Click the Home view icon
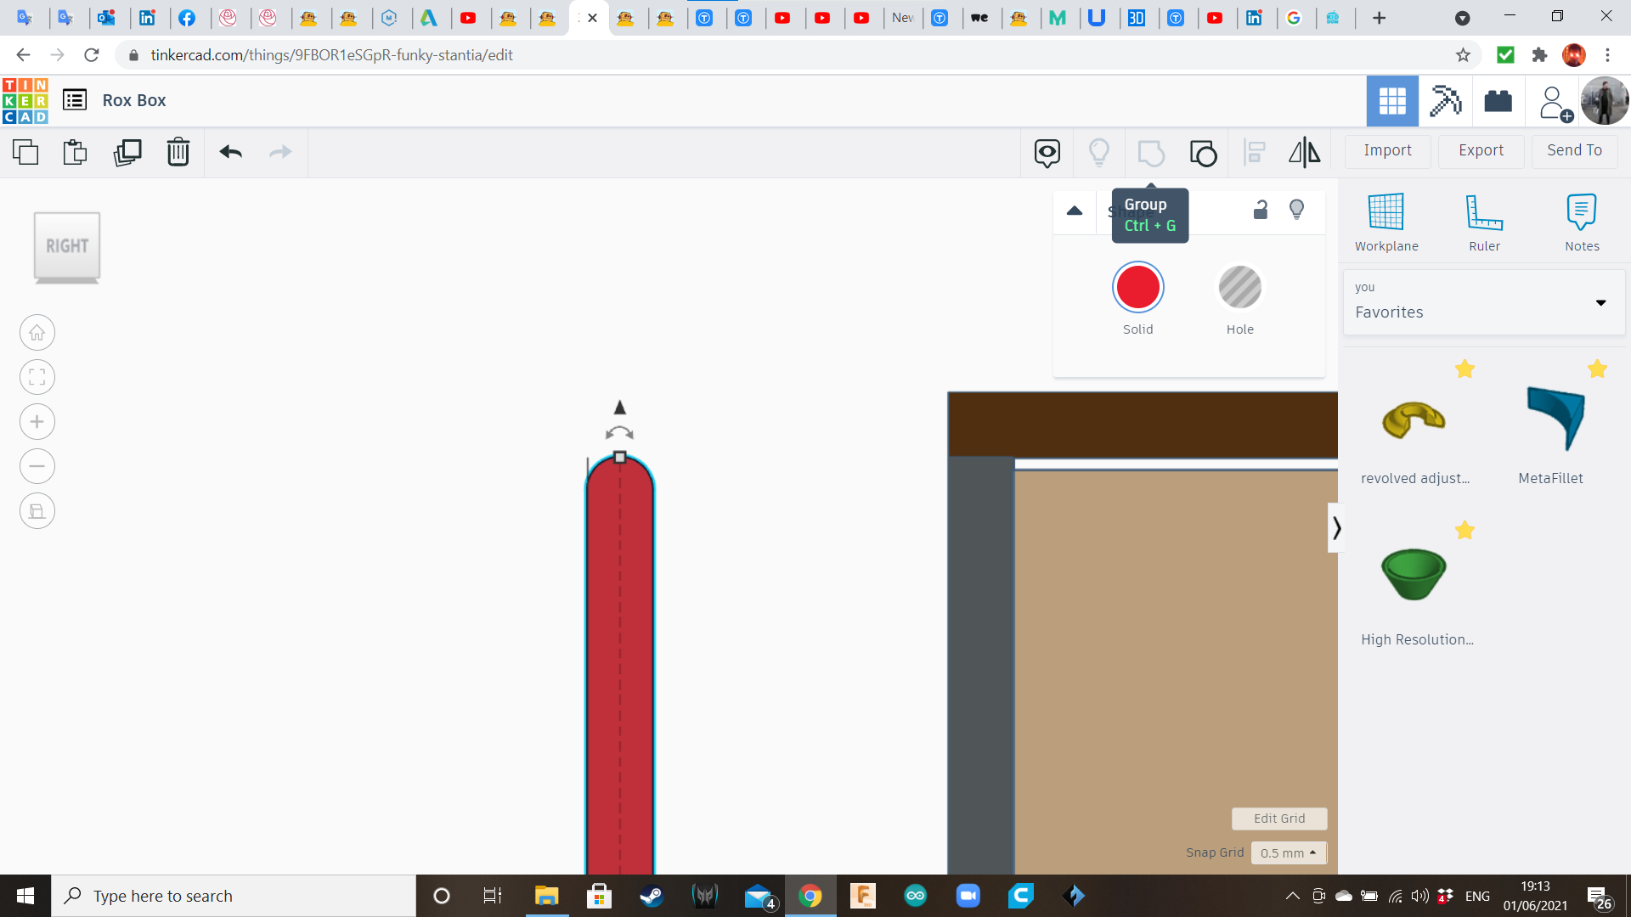The height and width of the screenshot is (917, 1631). (x=37, y=333)
